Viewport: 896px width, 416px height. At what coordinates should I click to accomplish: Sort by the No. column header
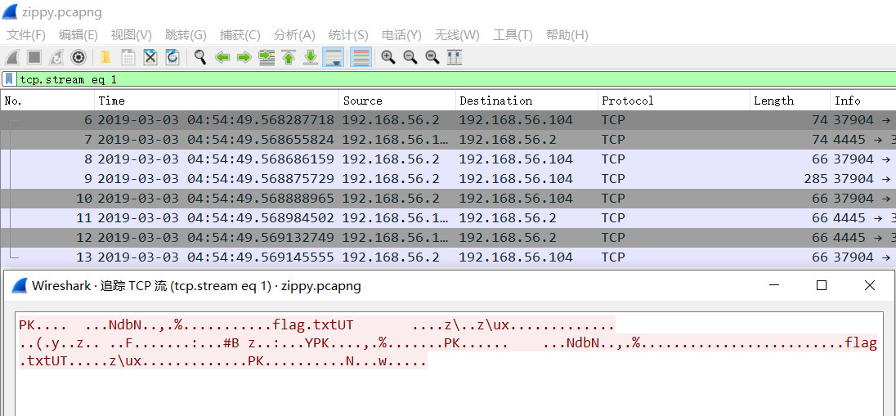pos(48,101)
